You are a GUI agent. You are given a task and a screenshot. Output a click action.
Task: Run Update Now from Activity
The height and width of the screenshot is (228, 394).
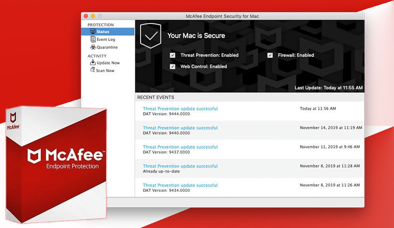(x=108, y=63)
